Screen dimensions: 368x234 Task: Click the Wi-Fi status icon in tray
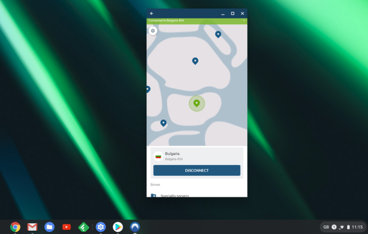pos(342,227)
